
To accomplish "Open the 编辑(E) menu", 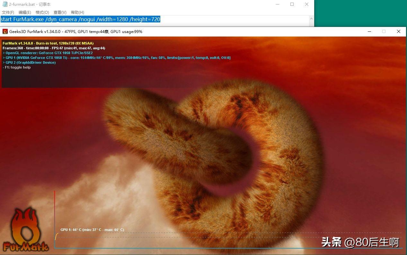I will 25,12.
